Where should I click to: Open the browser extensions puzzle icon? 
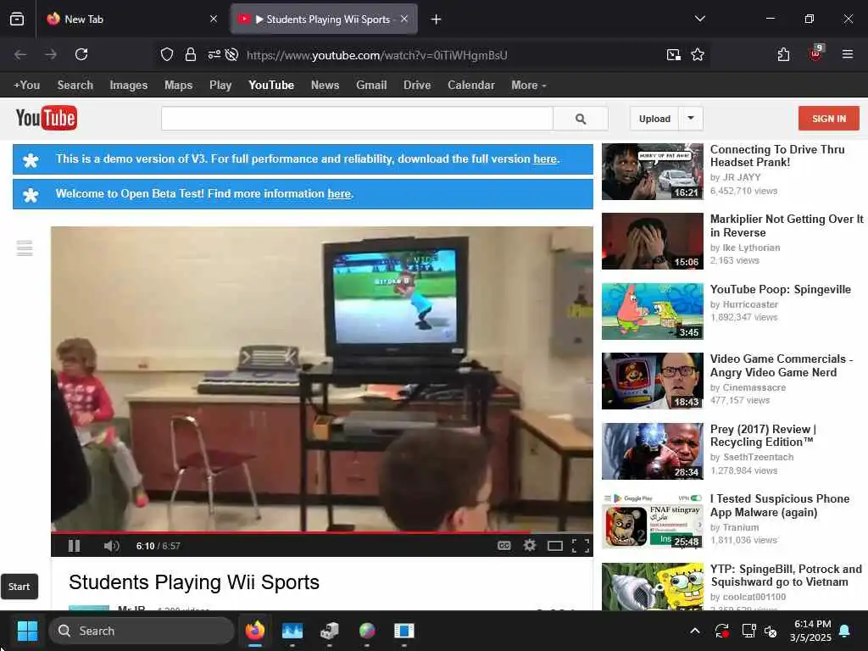click(783, 54)
